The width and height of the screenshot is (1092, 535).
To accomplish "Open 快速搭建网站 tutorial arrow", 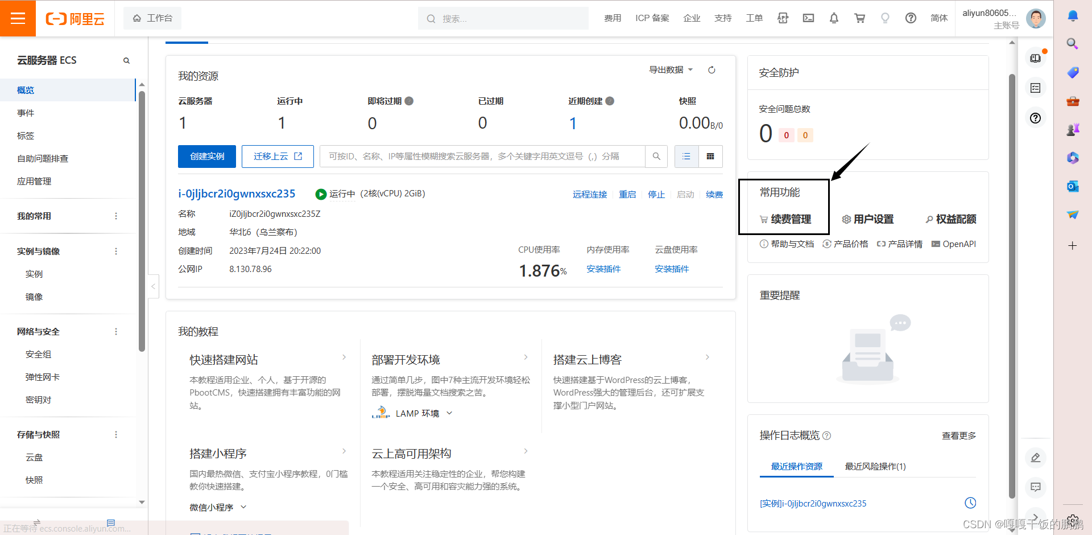I will click(344, 357).
